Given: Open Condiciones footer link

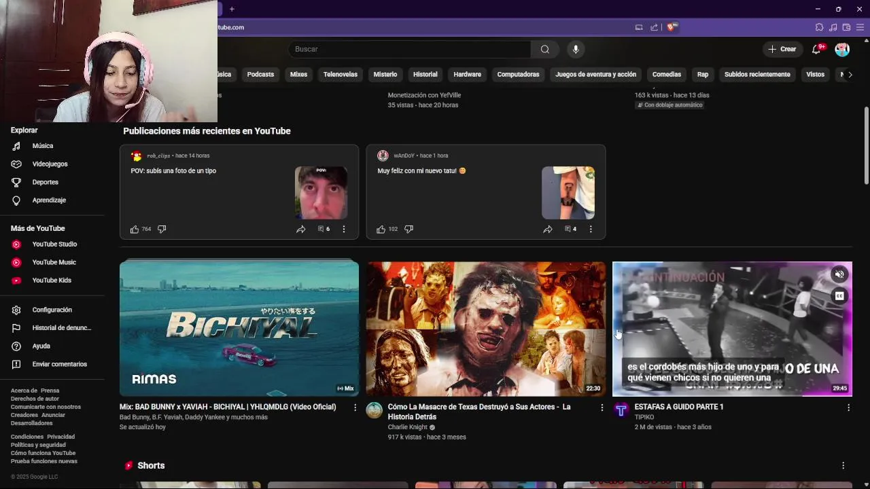Looking at the screenshot, I should click(x=27, y=437).
